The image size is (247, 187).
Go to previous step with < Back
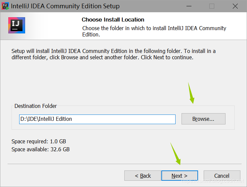tap(143, 175)
